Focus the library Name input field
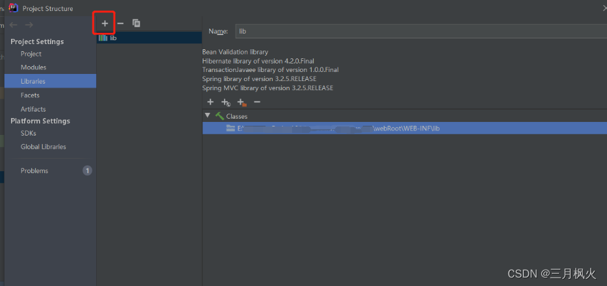This screenshot has height=286, width=607. coord(421,31)
